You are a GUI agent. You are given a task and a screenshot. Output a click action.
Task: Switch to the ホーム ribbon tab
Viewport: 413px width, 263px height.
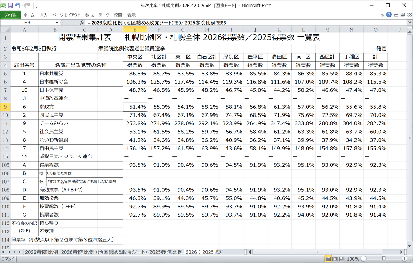(x=29, y=15)
